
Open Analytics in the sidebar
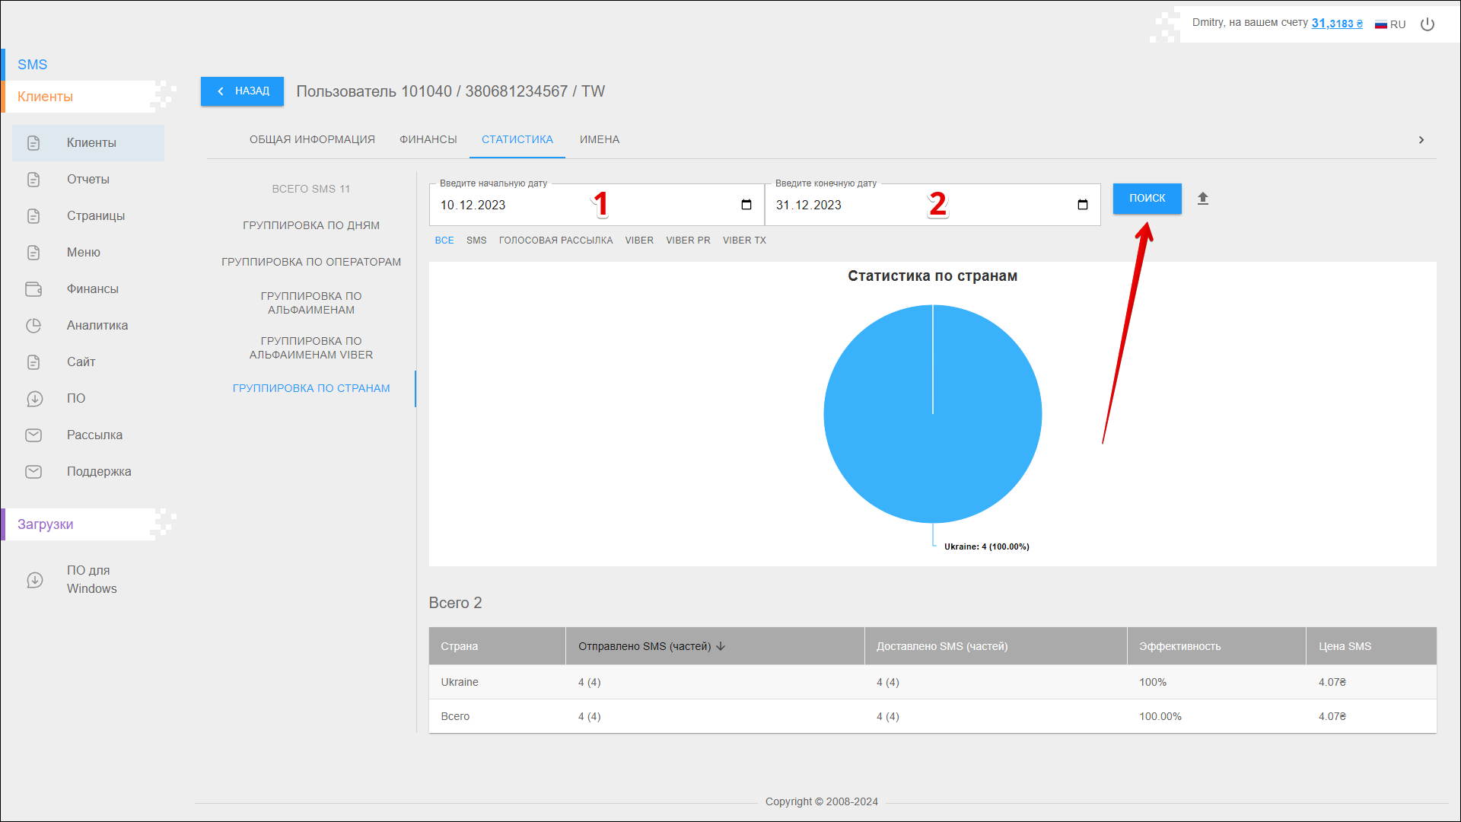pos(97,326)
